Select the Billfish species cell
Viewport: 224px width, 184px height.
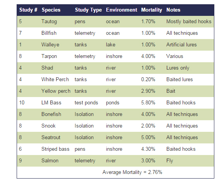[49, 33]
